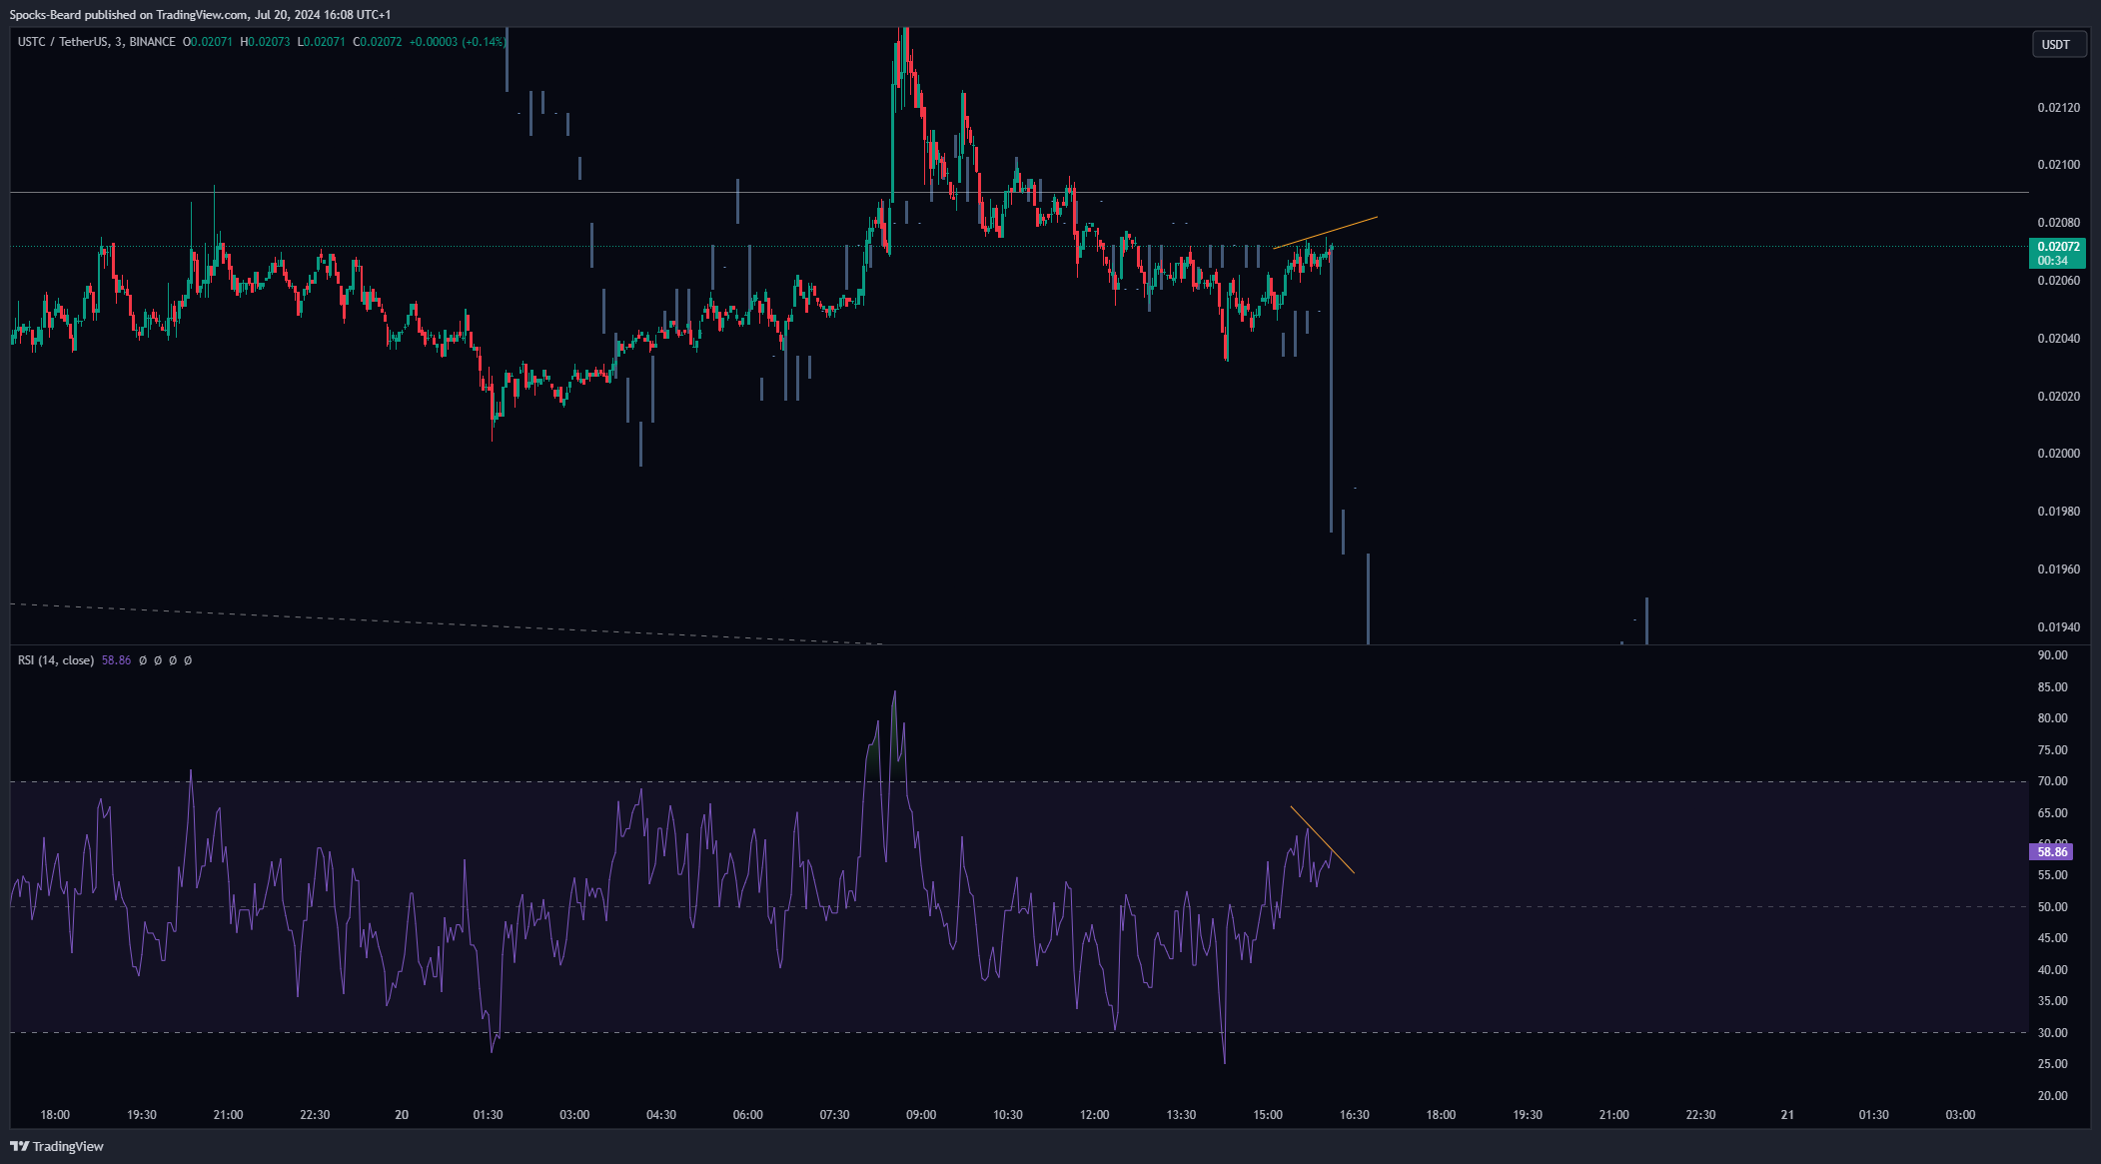Click the Spocks-Beard published header text
The image size is (2101, 1164).
point(200,15)
